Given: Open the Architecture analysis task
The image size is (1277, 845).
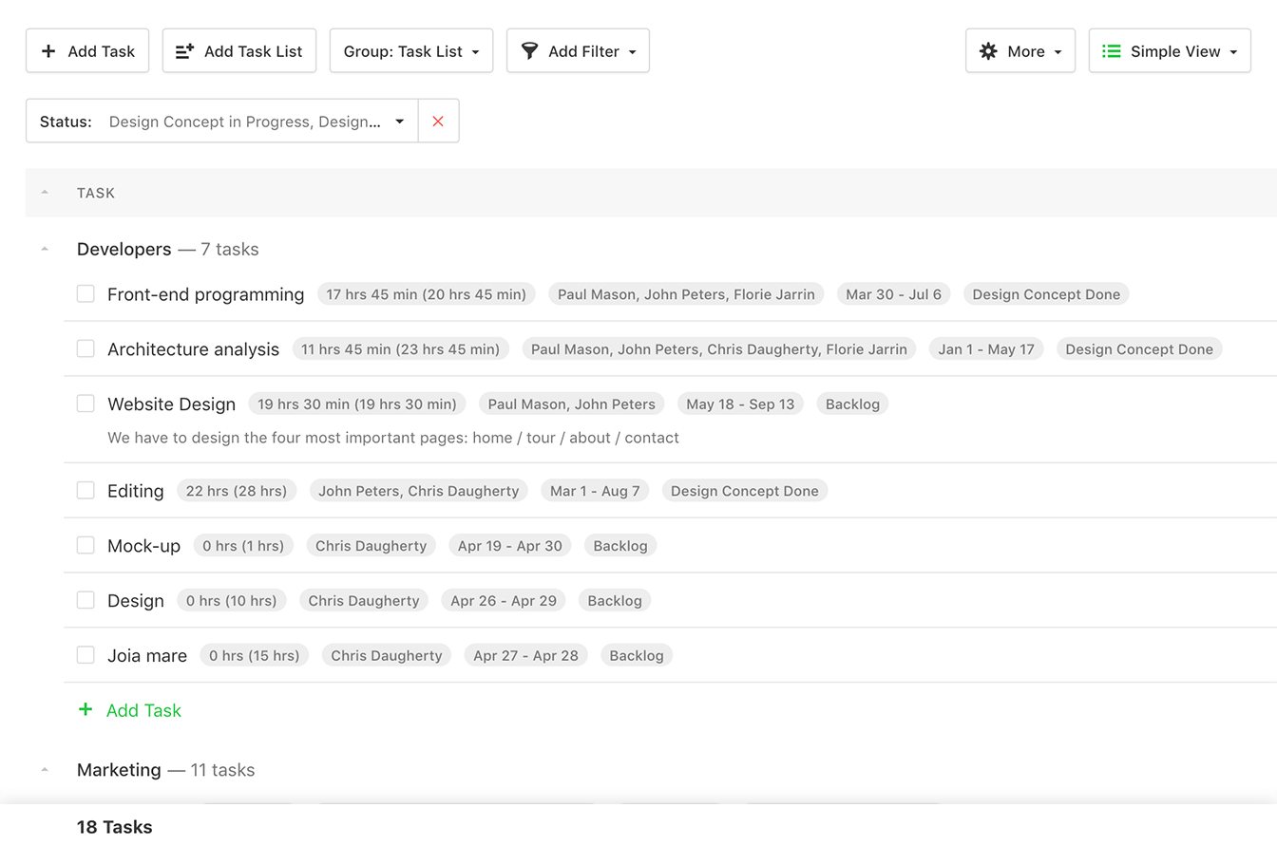Looking at the screenshot, I should [193, 349].
